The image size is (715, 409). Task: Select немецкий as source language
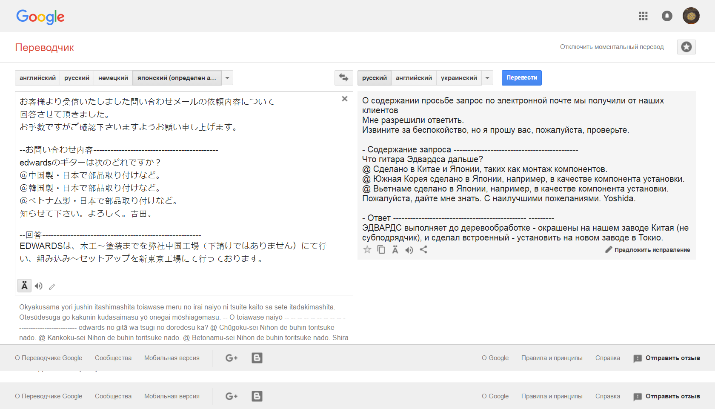click(x=113, y=78)
